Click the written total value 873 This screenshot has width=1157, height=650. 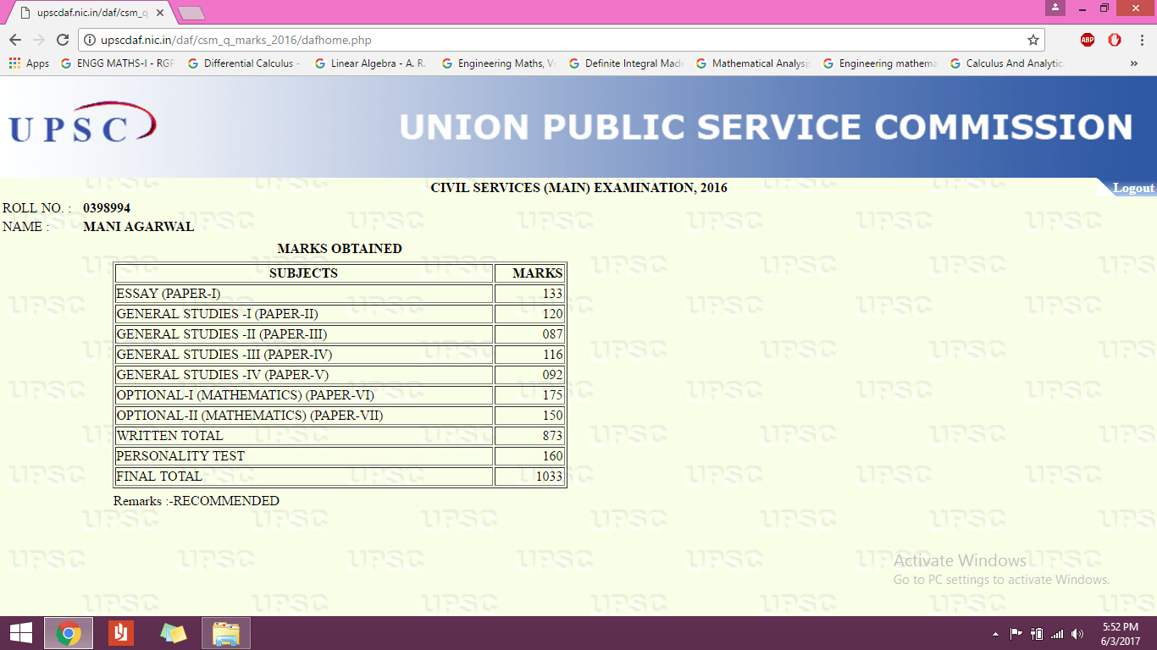[553, 436]
